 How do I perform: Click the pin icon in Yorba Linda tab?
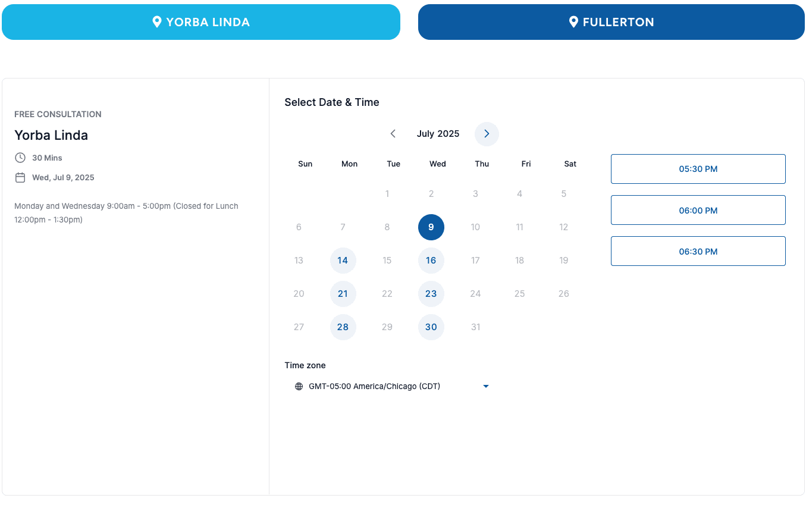click(157, 22)
